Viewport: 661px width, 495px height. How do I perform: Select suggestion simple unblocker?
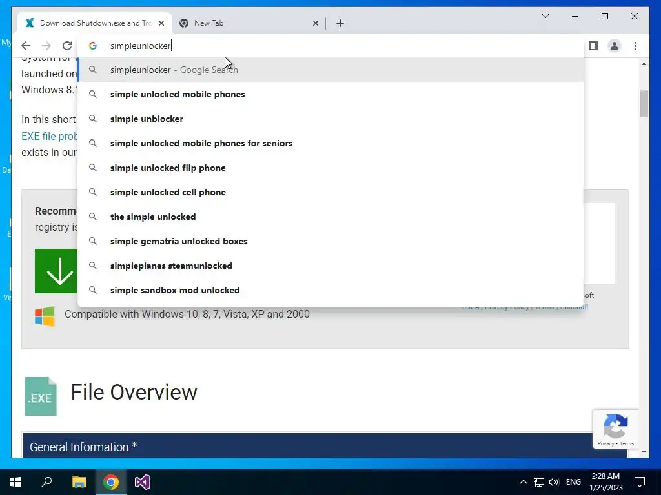click(331, 119)
